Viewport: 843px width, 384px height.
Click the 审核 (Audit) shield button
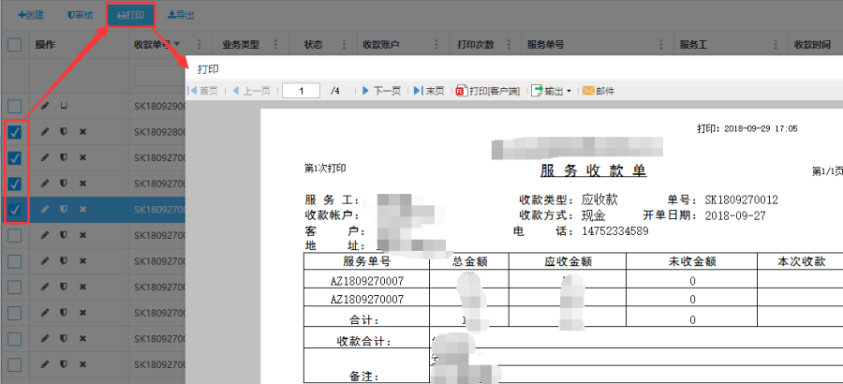click(x=80, y=16)
